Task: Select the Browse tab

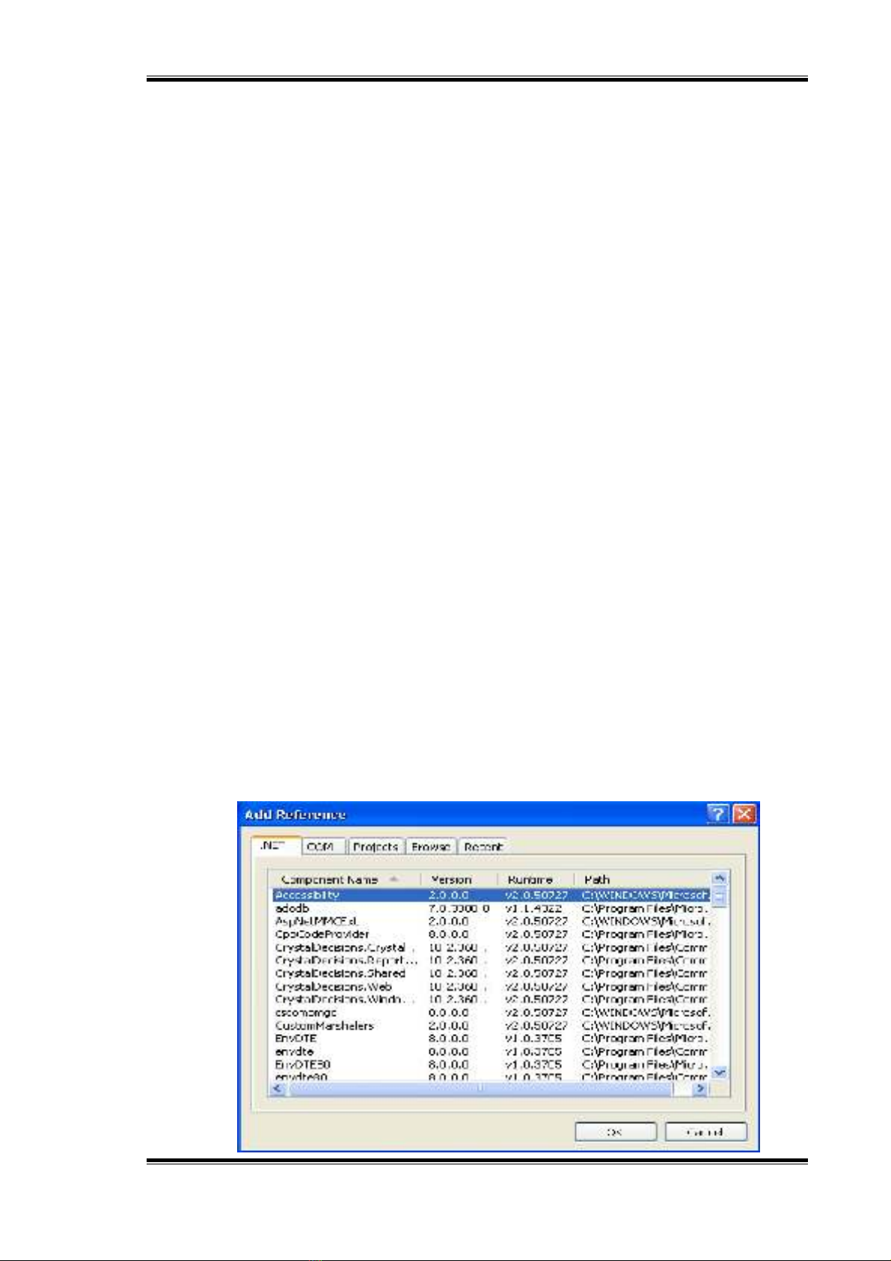Action: (431, 846)
